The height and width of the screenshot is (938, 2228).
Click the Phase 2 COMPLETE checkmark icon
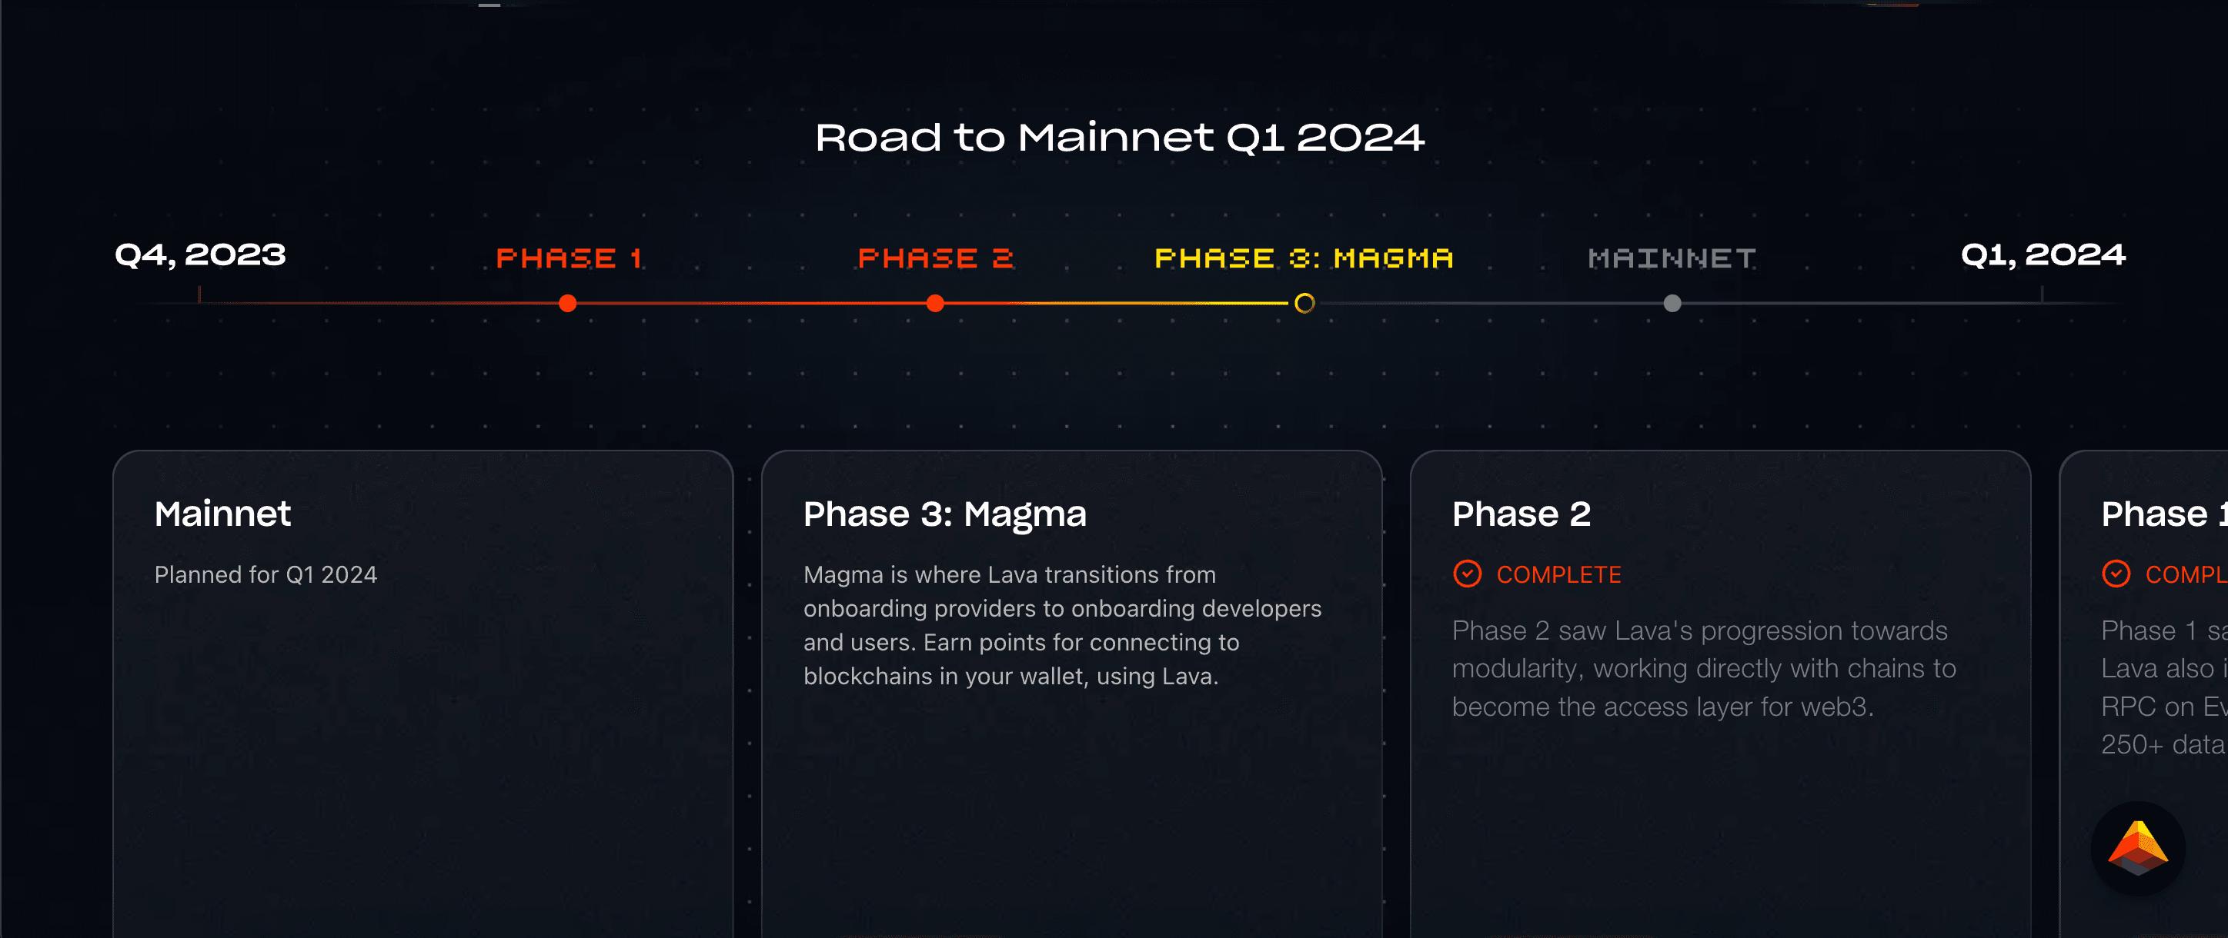pyautogui.click(x=1467, y=574)
